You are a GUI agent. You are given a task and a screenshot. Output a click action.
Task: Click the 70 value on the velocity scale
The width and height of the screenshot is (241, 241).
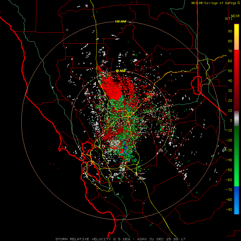pyautogui.click(x=230, y=51)
